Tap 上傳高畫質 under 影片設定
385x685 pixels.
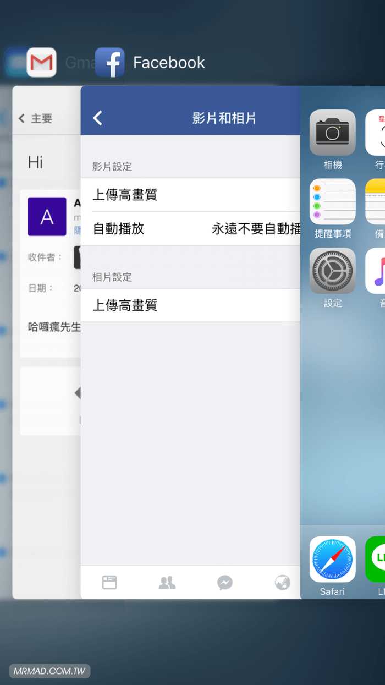click(x=190, y=195)
